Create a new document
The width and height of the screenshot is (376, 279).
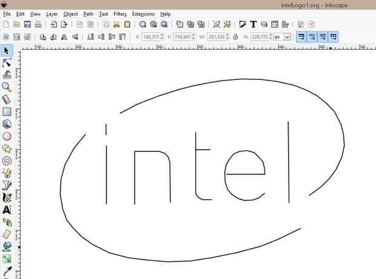pyautogui.click(x=6, y=24)
